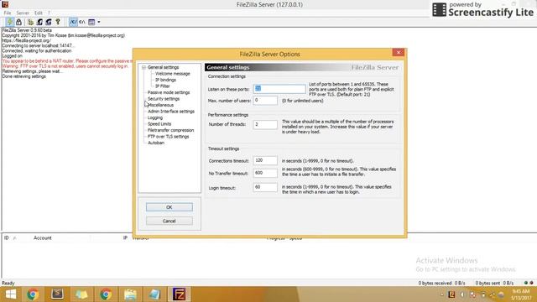Open Miscellaneous settings page
This screenshot has width=537, height=302.
(x=160, y=105)
